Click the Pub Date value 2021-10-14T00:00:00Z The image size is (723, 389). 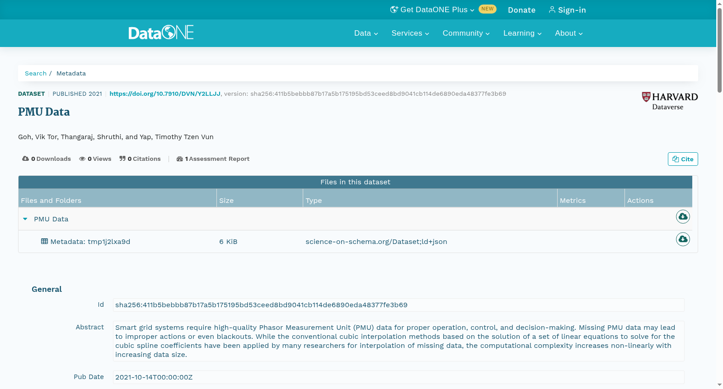399,377
